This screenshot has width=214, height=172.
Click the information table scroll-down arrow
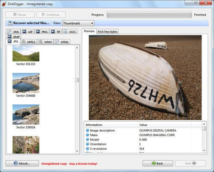[204, 150]
